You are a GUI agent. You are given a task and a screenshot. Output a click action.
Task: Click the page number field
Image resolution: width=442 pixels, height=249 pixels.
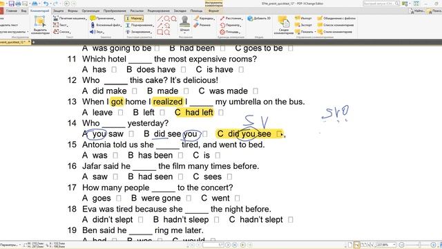coord(213,245)
